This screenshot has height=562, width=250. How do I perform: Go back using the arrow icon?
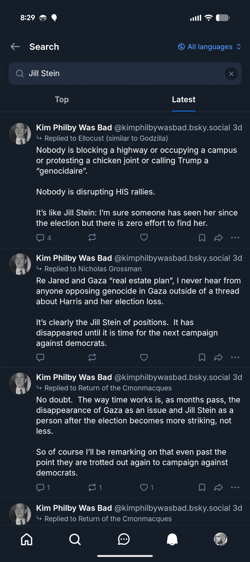coord(15,47)
